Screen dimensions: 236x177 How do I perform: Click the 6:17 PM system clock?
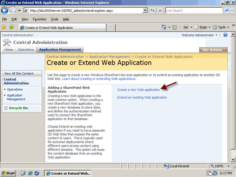tap(226, 173)
